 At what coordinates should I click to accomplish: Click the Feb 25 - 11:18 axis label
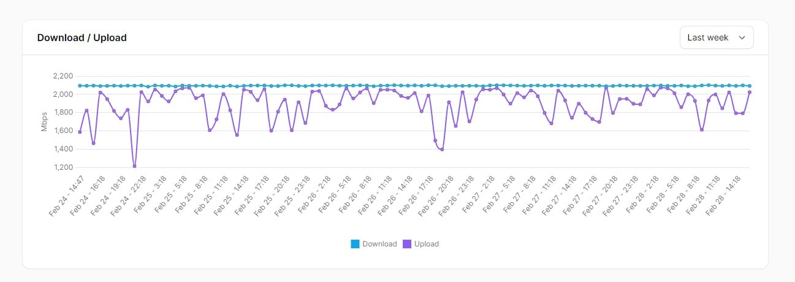pos(213,196)
